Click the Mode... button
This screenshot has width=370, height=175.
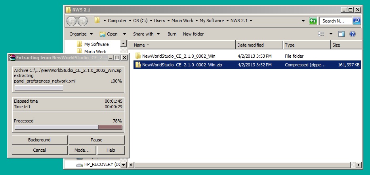[82, 150]
